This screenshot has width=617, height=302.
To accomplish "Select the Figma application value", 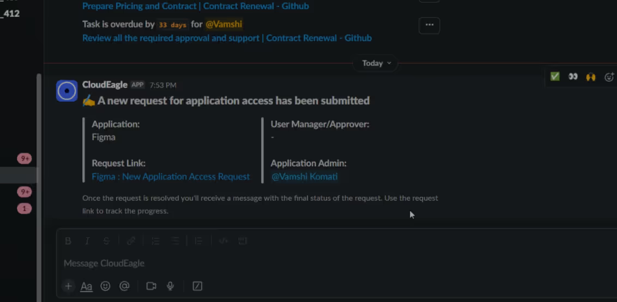I will [104, 138].
